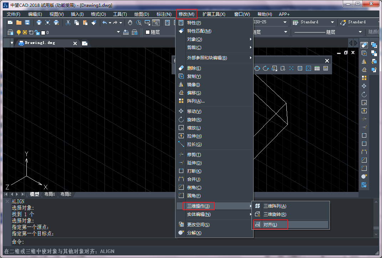Select the Rotate tool on the right toolbar

click(x=364, y=94)
